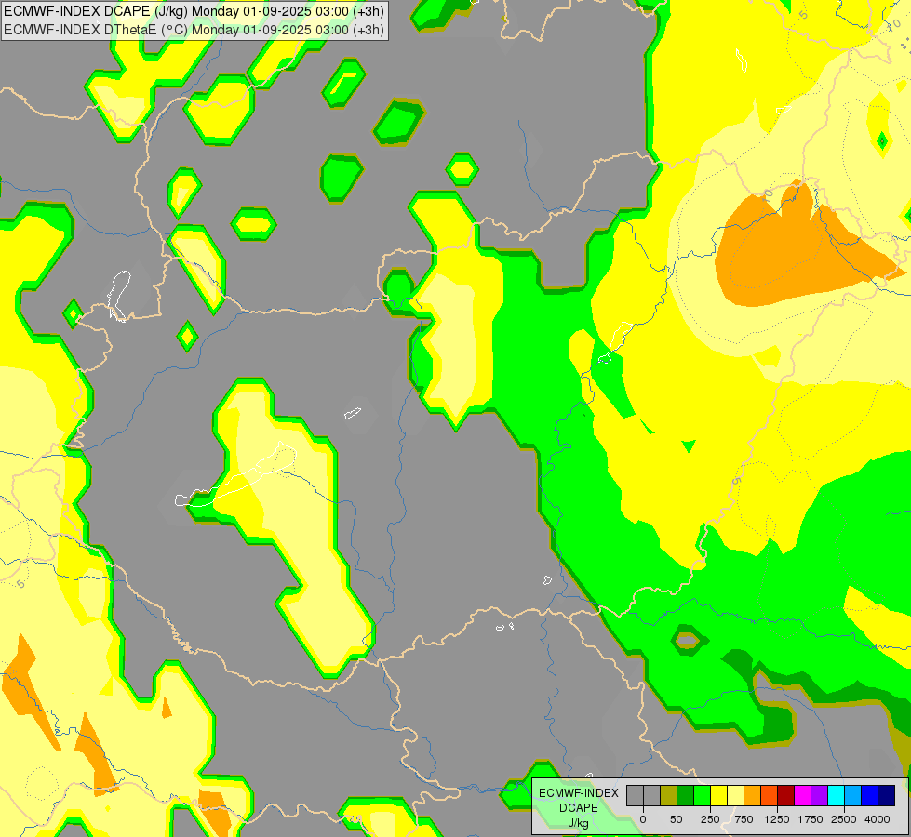
Task: Click the navy legend swatch
Action: (x=887, y=795)
